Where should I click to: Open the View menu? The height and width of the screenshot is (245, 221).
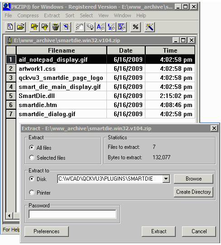pyautogui.click(x=103, y=15)
